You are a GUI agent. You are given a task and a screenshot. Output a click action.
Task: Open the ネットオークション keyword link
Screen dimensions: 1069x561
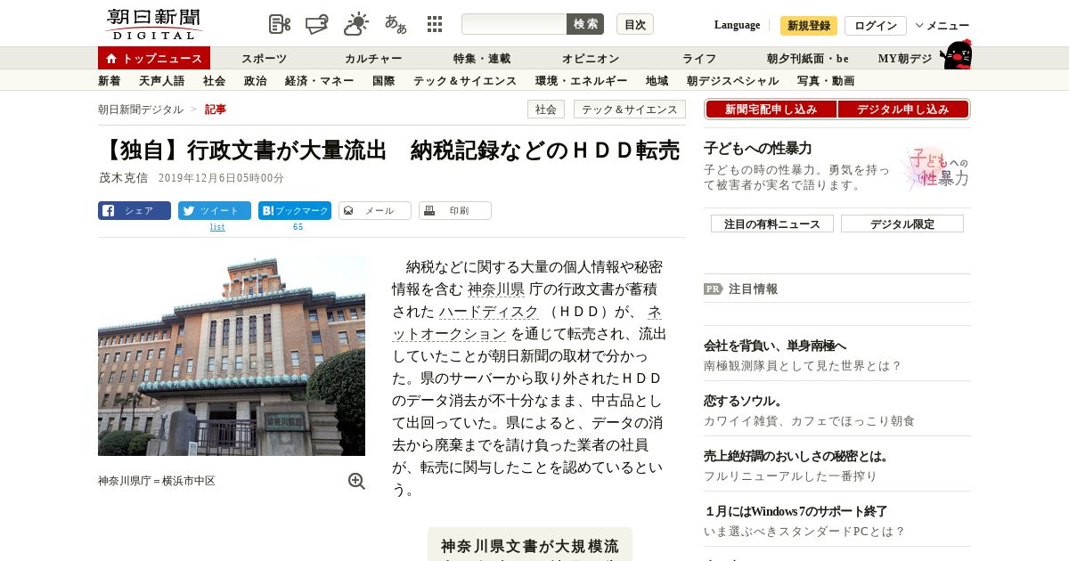449,334
